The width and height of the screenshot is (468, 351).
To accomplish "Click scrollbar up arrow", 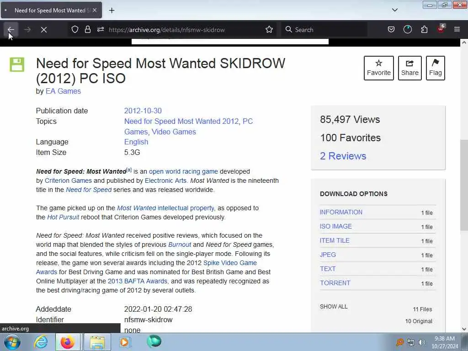I will 464,43.
